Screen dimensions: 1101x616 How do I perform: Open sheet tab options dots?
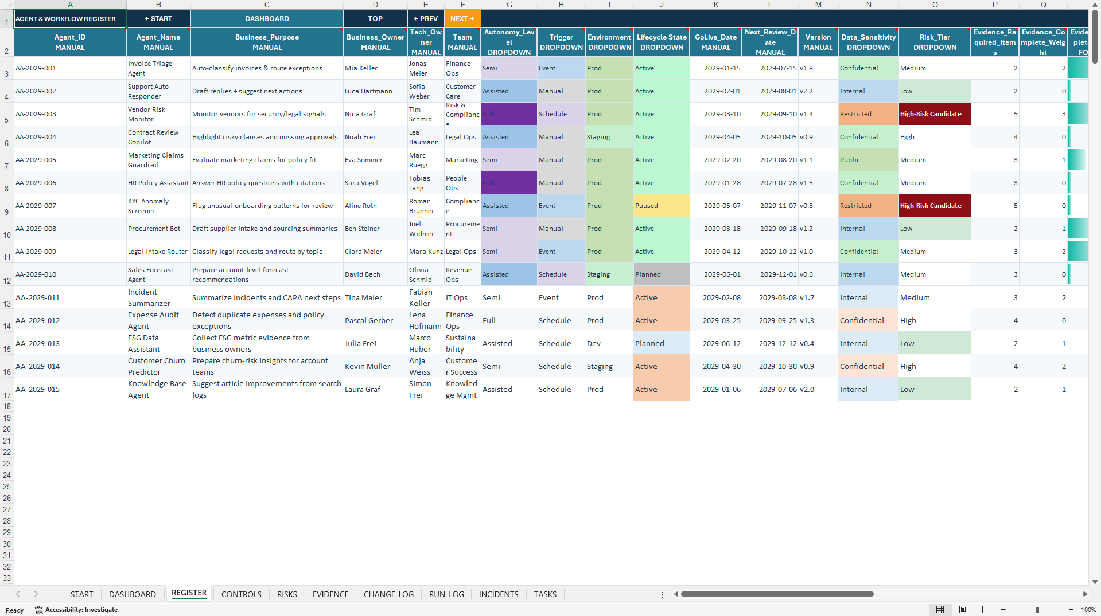[662, 594]
